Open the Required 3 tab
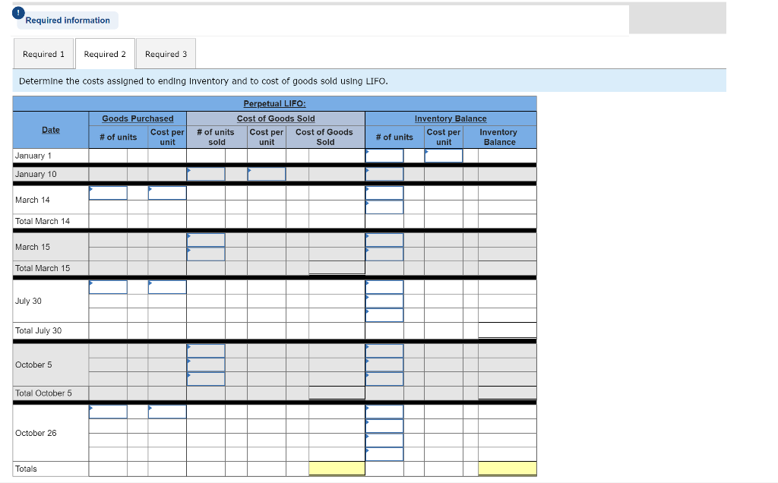 coord(166,54)
